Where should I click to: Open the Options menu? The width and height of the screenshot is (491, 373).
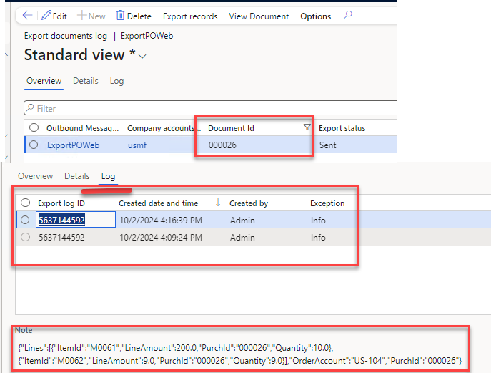(315, 16)
